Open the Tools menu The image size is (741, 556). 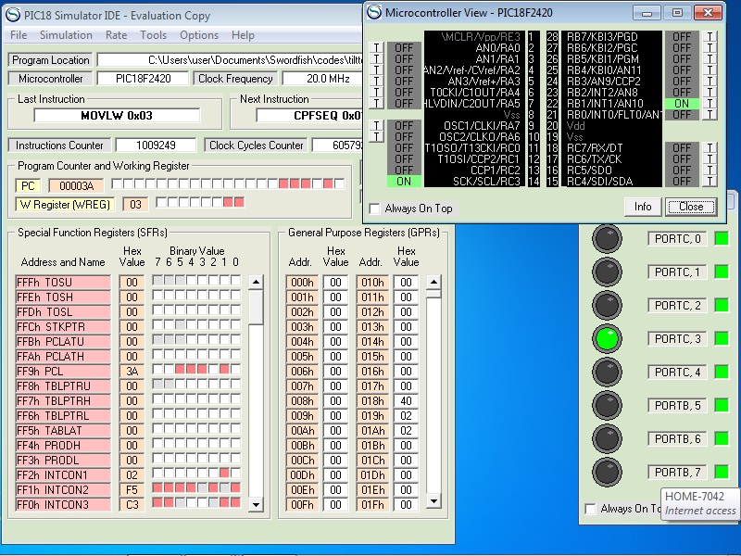click(153, 35)
